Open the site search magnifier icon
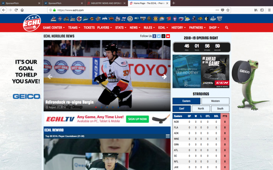The height and width of the screenshot is (170, 273). (x=227, y=28)
